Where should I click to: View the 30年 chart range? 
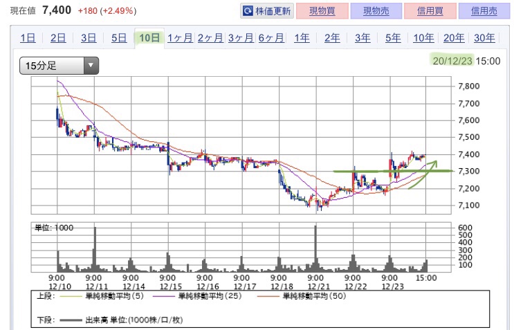click(484, 38)
